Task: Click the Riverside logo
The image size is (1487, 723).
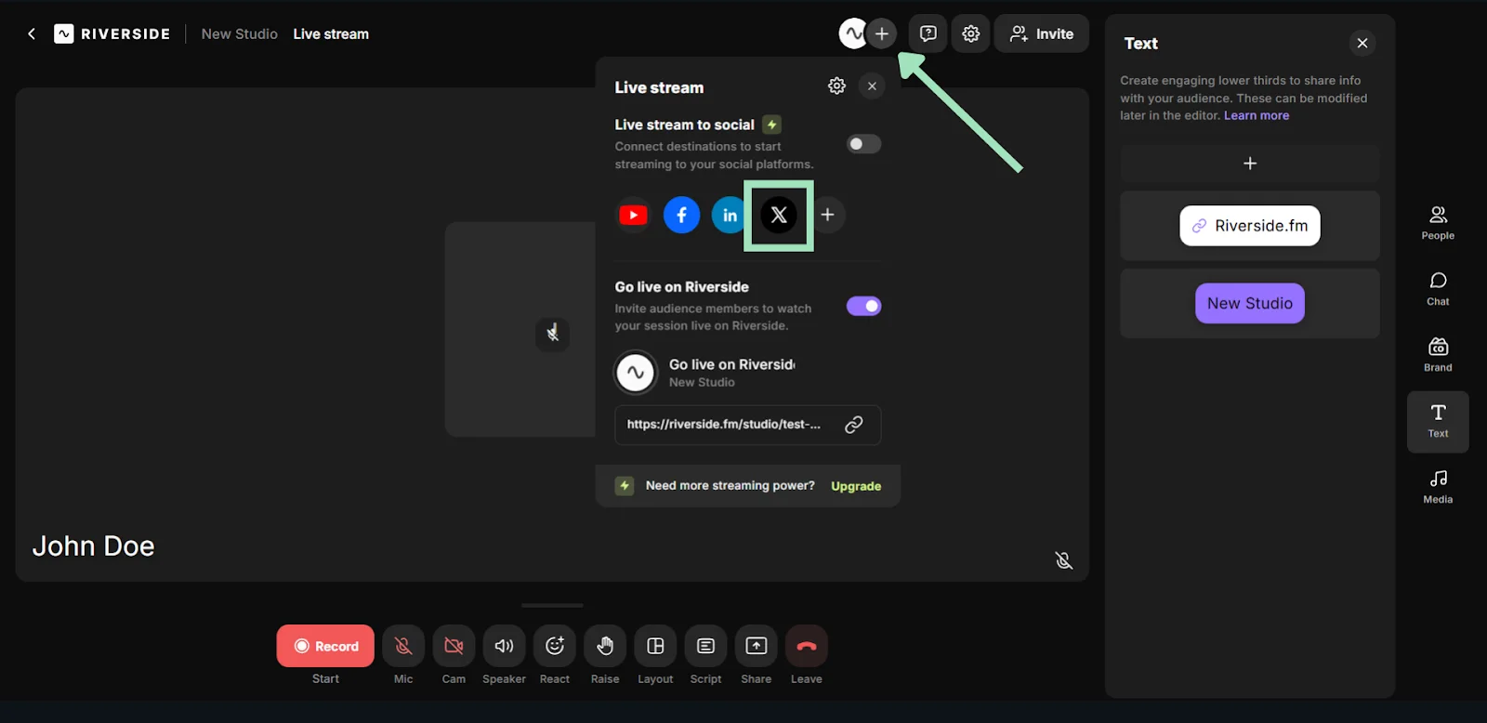Action: [112, 34]
